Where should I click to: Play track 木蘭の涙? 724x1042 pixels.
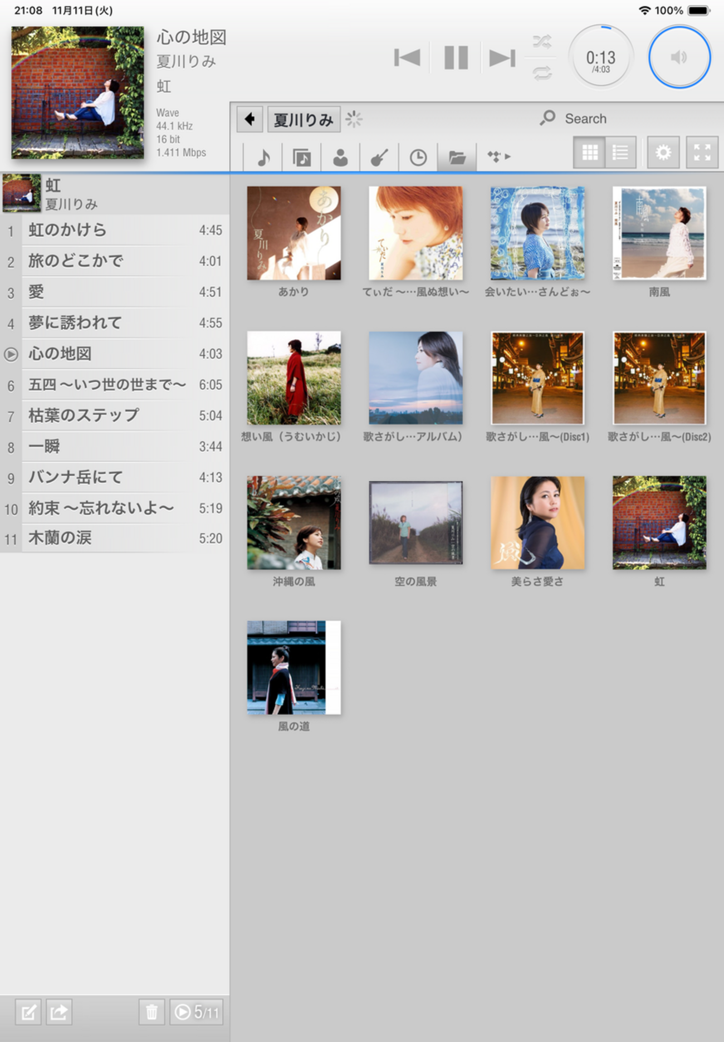[114, 538]
